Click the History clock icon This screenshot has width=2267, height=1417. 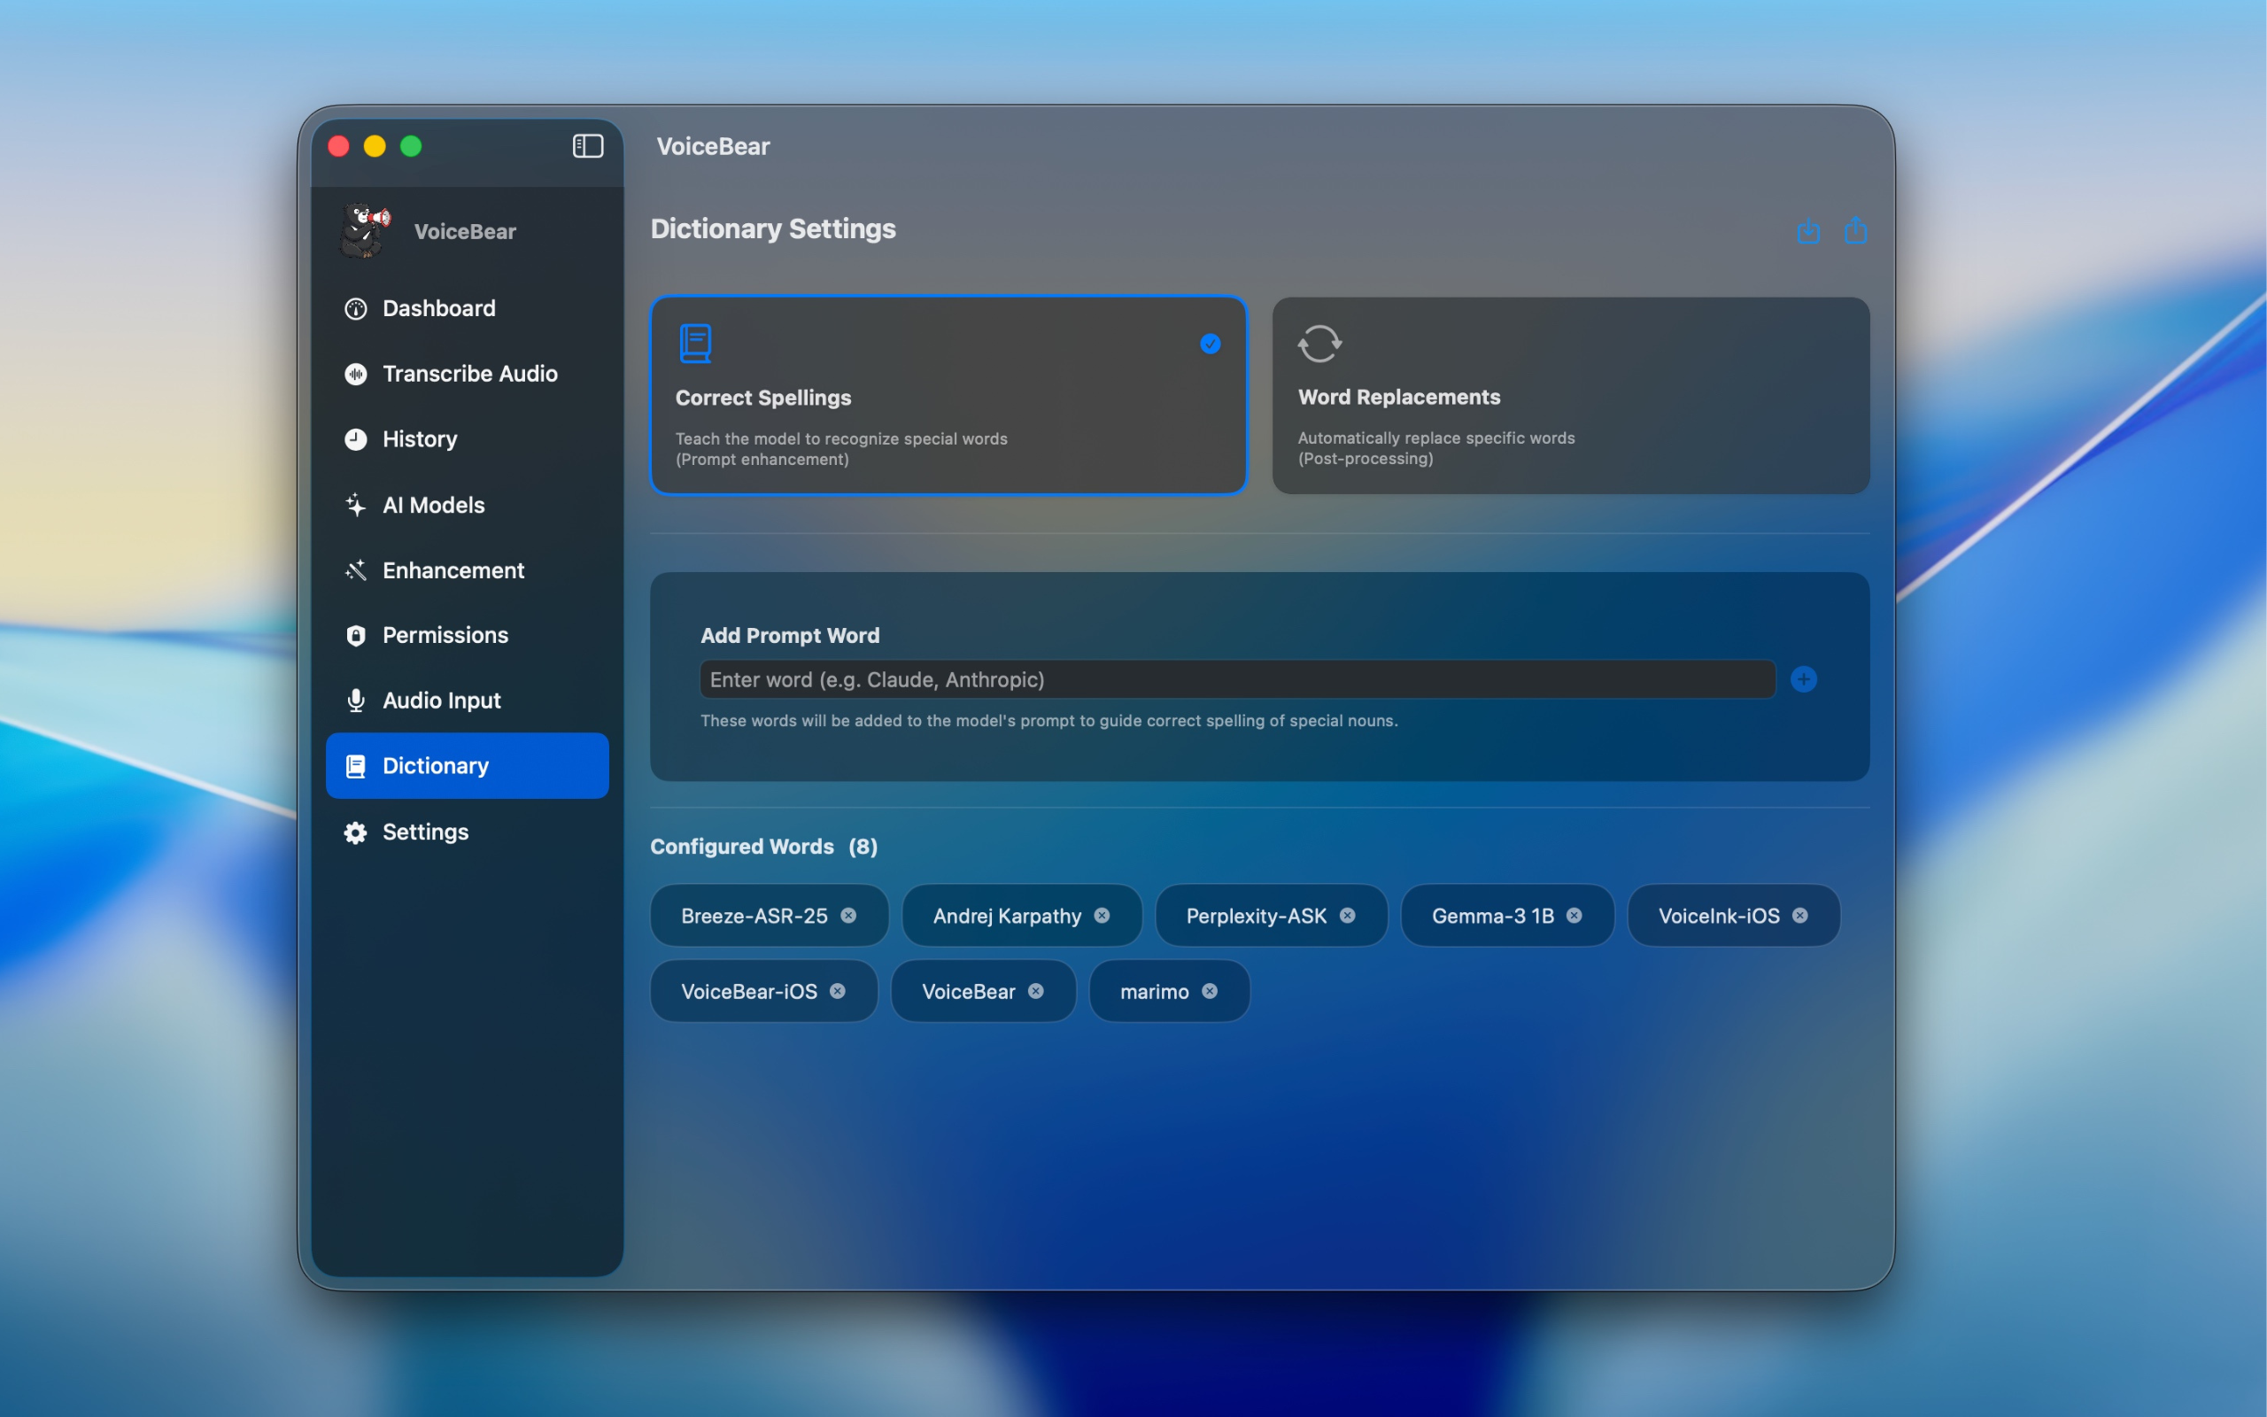click(355, 439)
